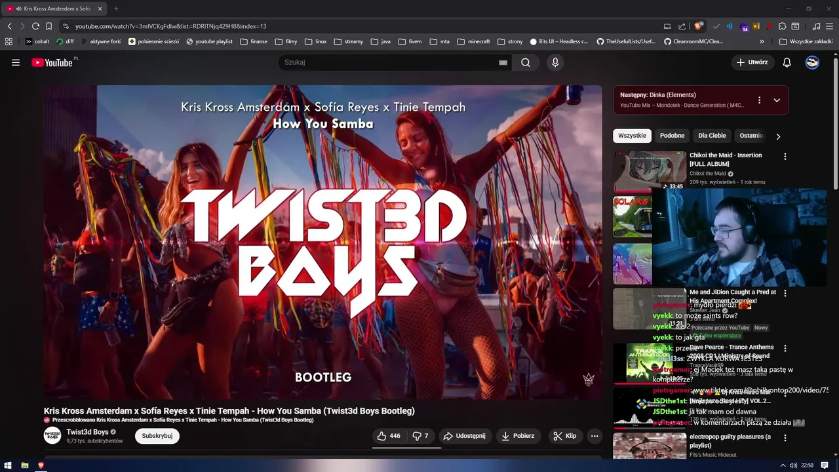Click Pobierz to download the video
Screen dimensions: 839x472
click(x=518, y=436)
